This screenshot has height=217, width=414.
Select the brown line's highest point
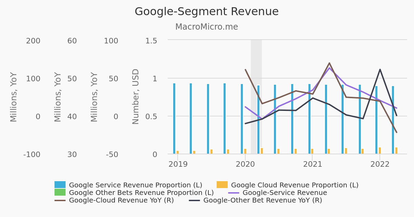coord(329,63)
